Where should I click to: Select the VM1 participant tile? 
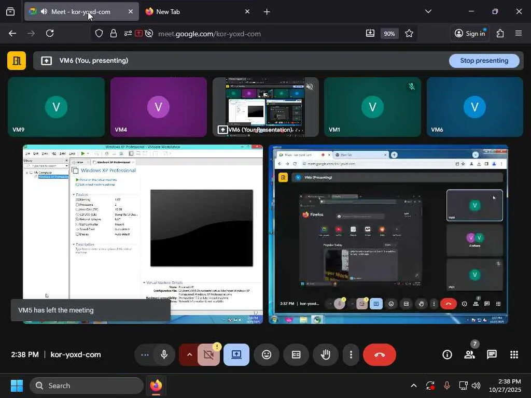coord(372,107)
